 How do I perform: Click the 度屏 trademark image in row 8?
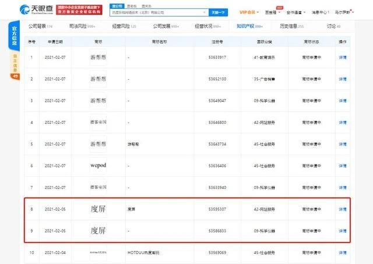click(98, 209)
